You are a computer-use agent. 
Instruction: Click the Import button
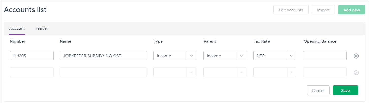pyautogui.click(x=323, y=10)
